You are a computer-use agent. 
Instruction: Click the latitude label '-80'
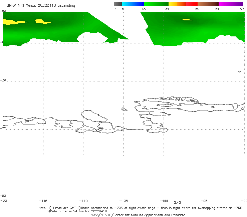coord(3,196)
